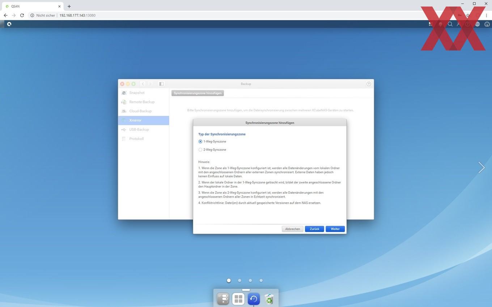492x307 pixels.
Task: Click the Snapshot sidebar icon
Action: click(x=124, y=93)
